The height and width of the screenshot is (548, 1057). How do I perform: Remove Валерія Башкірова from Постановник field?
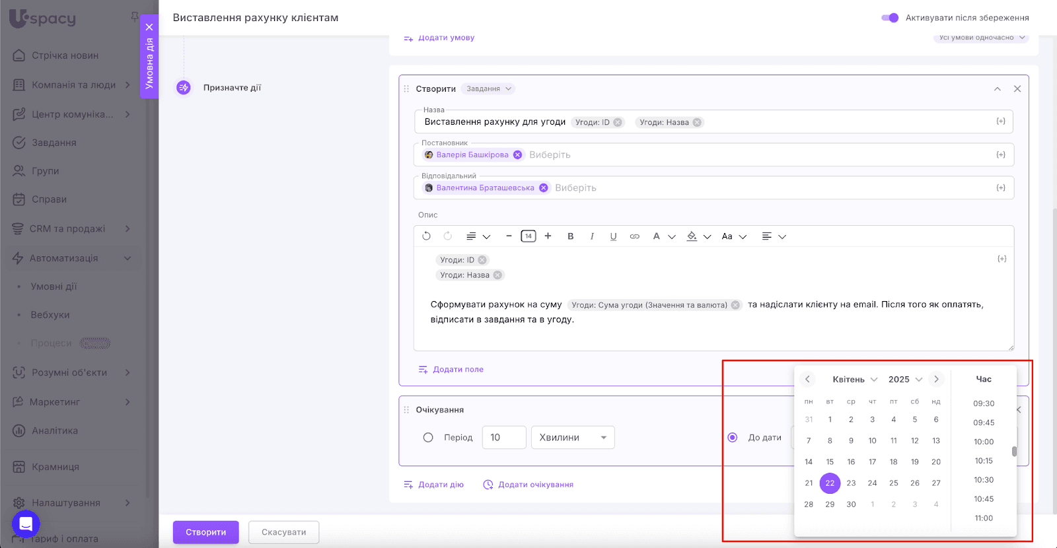pyautogui.click(x=518, y=155)
